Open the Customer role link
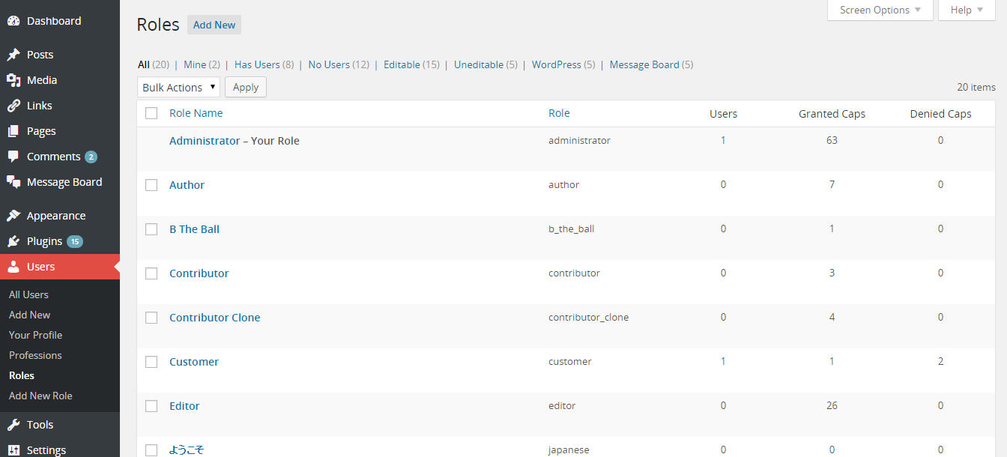Viewport: 1007px width, 457px height. [194, 362]
